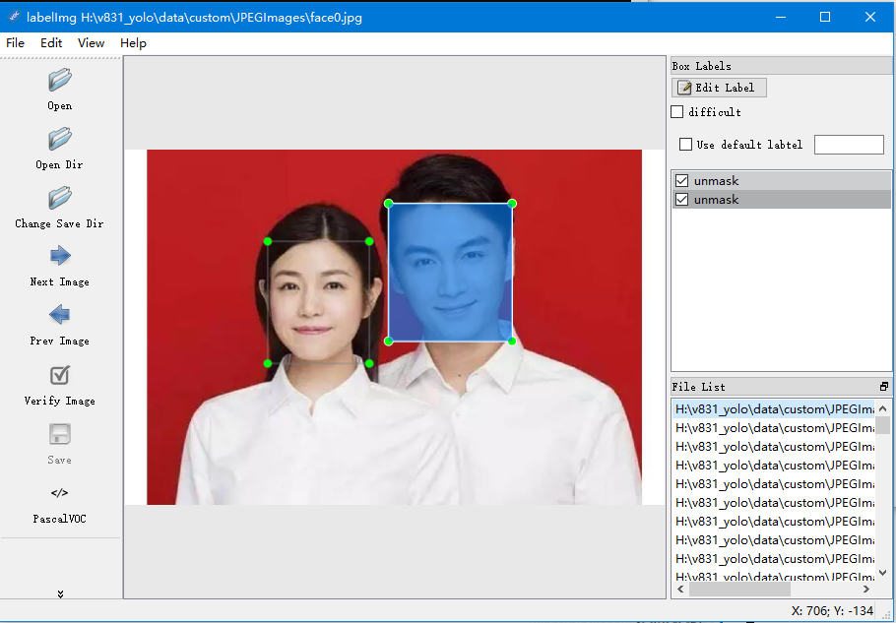
Task: Open the File menu
Action: [16, 43]
